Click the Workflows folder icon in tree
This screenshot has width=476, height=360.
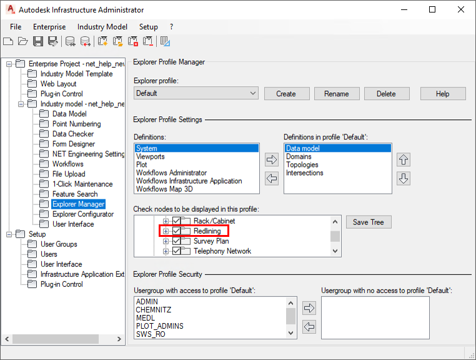pos(44,164)
